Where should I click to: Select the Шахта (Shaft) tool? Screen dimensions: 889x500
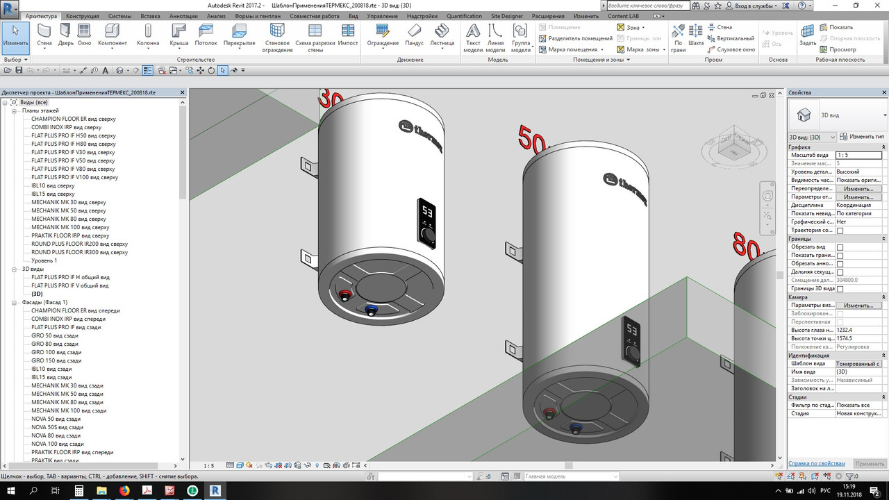[696, 35]
